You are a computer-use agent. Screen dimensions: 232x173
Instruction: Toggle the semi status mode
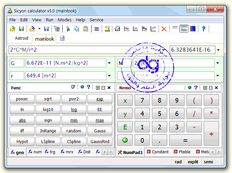[x=208, y=162]
